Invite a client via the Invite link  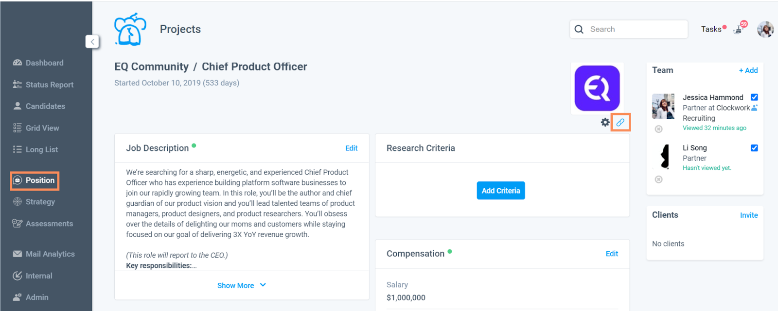[x=748, y=215]
